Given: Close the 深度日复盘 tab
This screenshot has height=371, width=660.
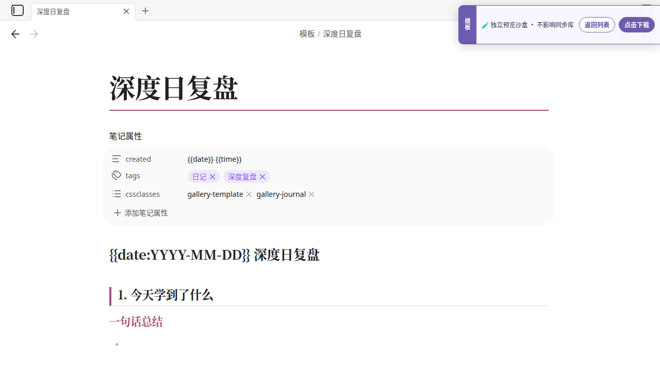Looking at the screenshot, I should click(x=126, y=11).
